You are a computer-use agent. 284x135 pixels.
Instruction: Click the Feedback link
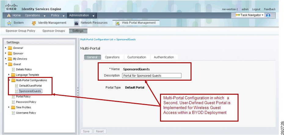coord(270,9)
